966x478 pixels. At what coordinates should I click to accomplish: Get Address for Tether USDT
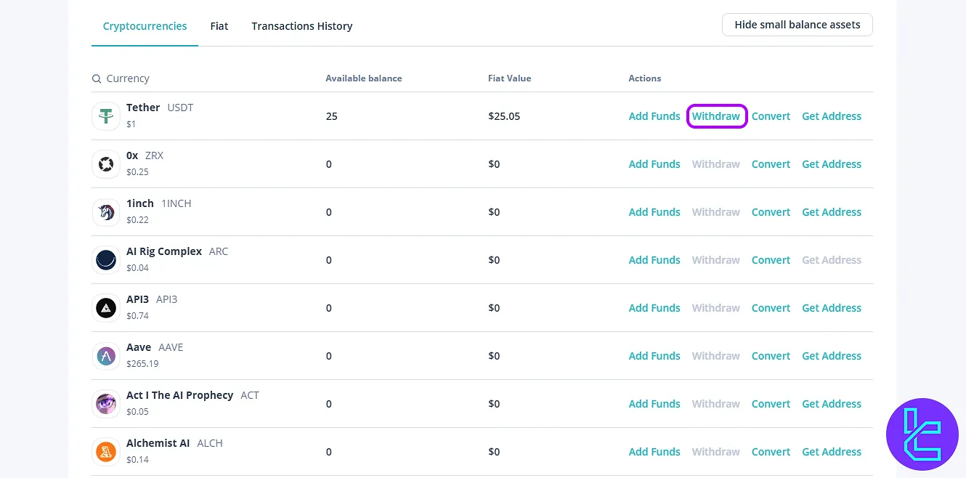tap(832, 116)
